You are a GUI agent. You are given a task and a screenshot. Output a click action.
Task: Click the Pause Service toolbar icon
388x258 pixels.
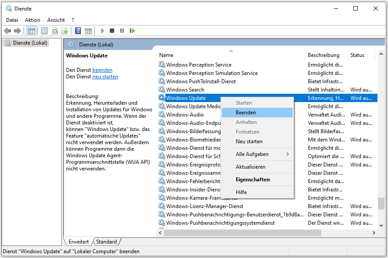pyautogui.click(x=122, y=31)
